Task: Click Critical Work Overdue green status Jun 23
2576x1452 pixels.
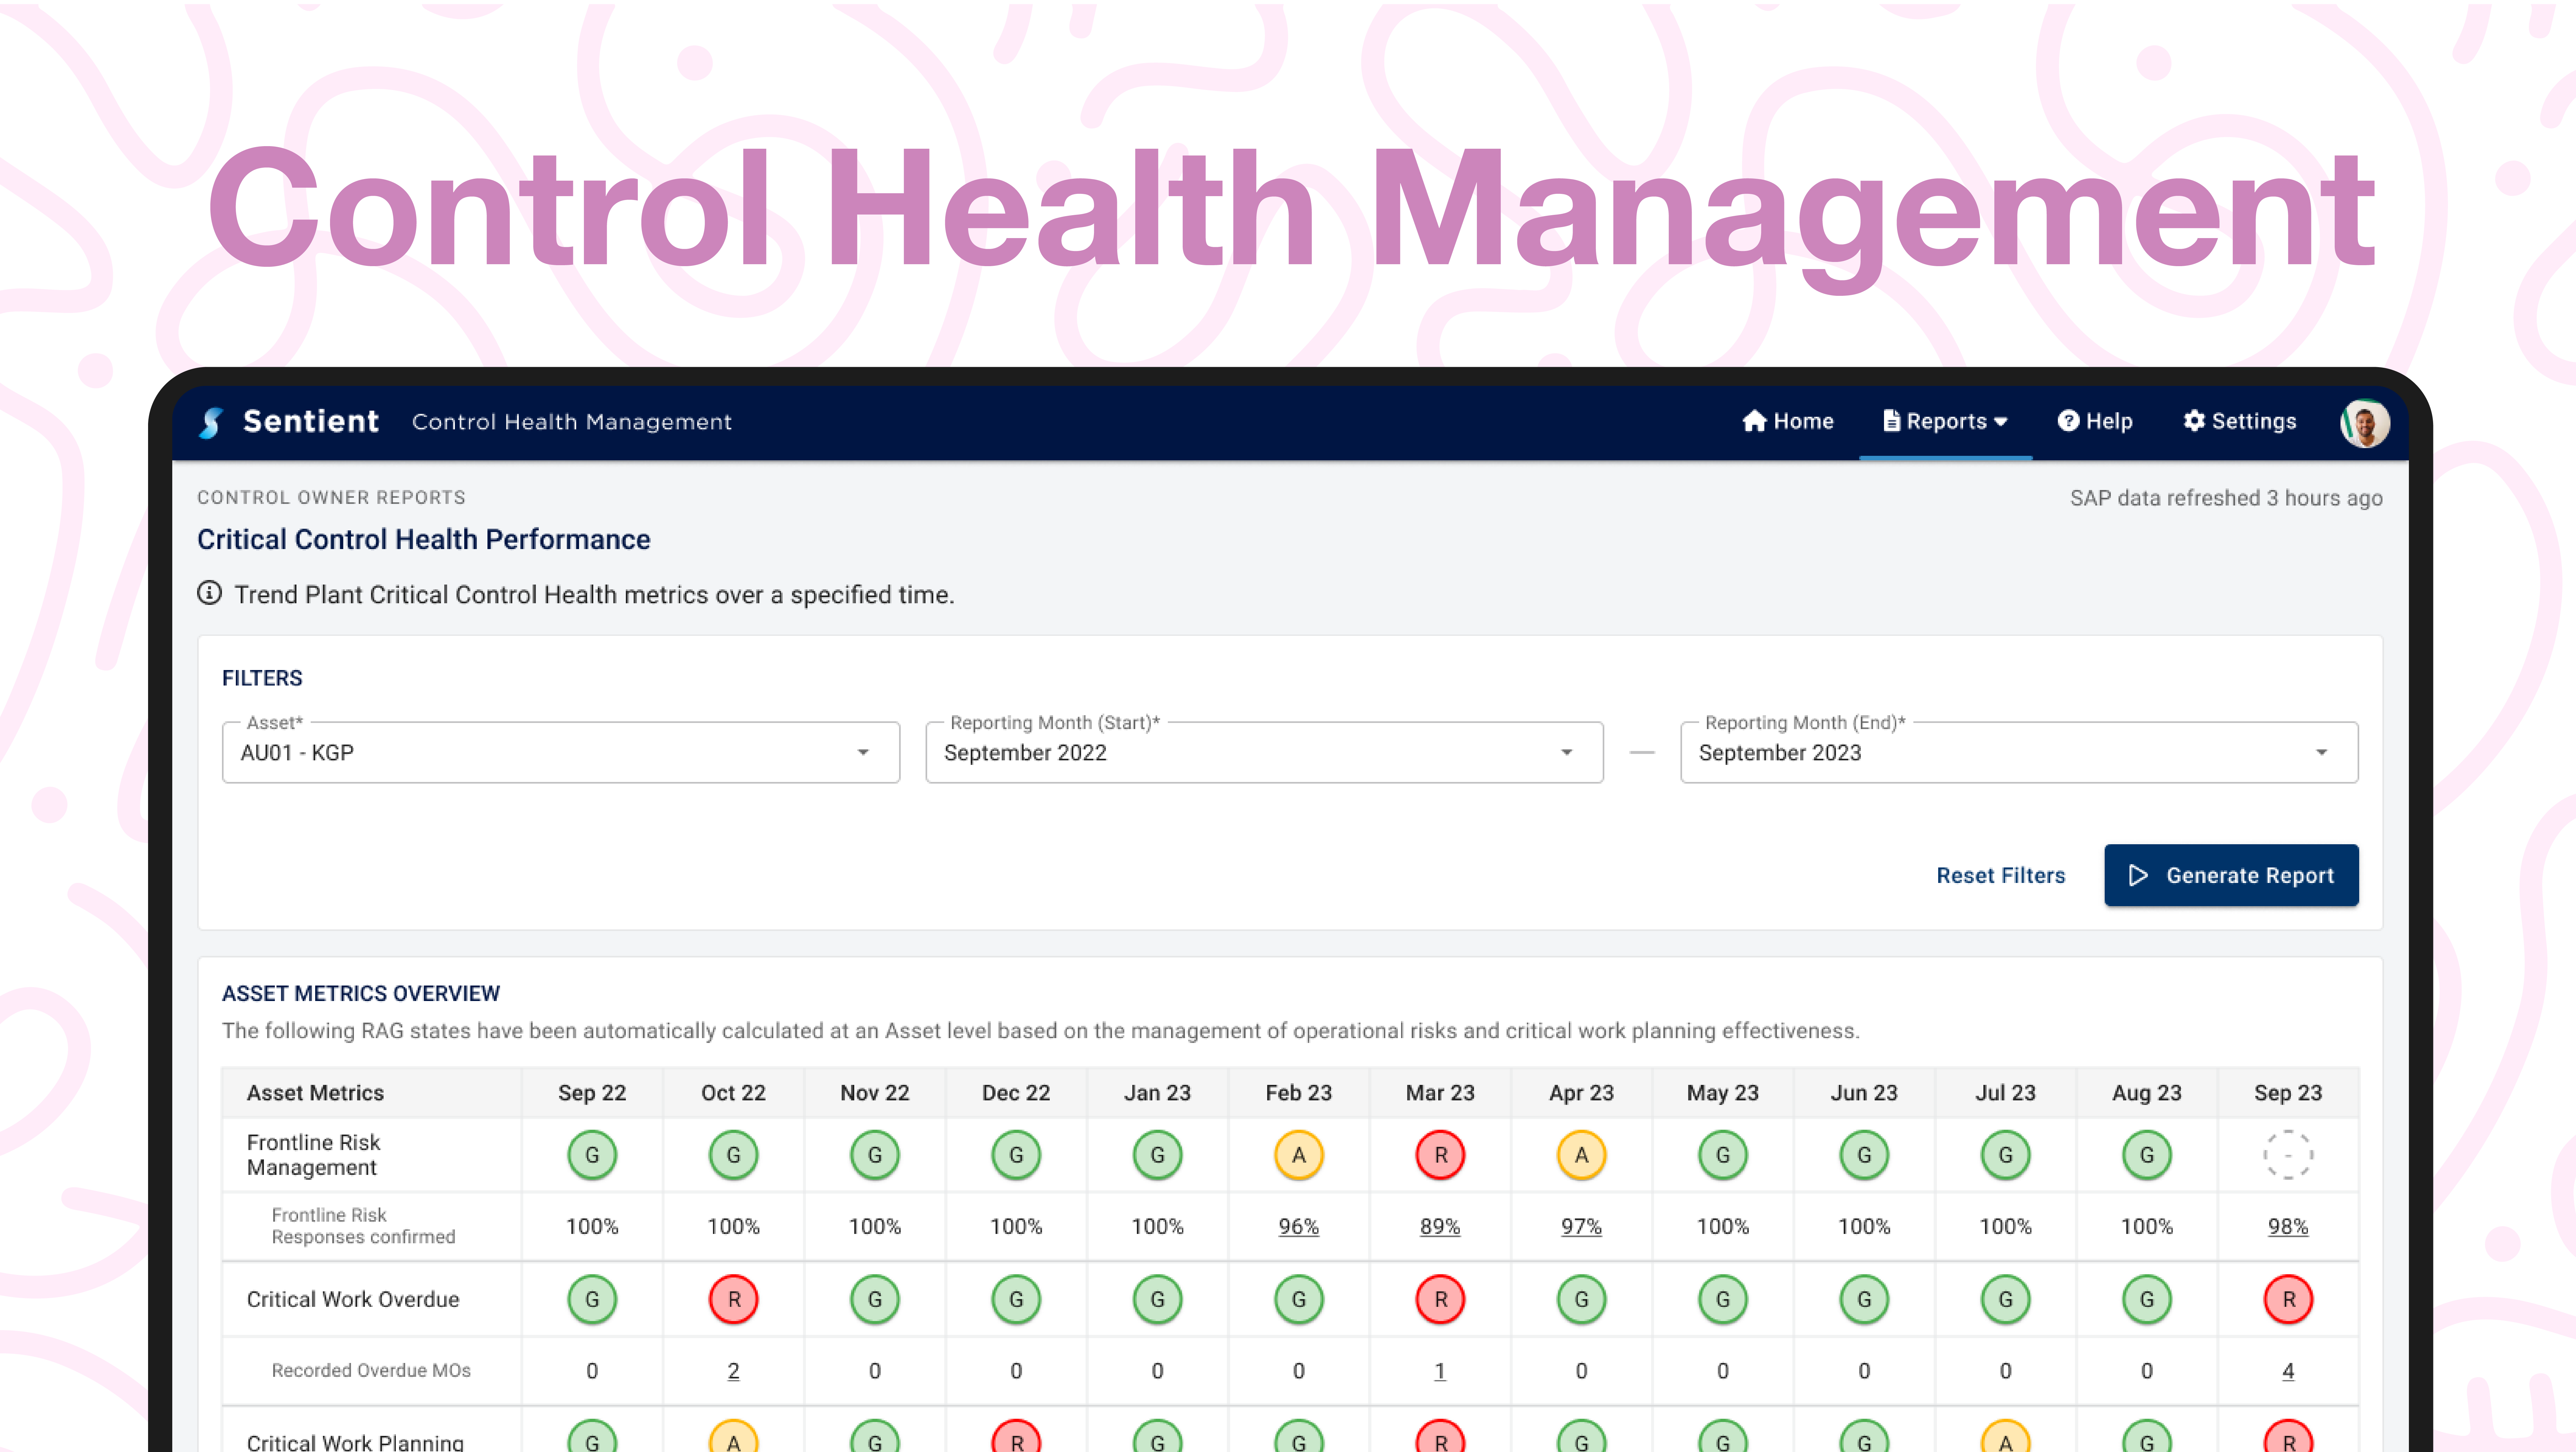Action: pyautogui.click(x=1864, y=1299)
